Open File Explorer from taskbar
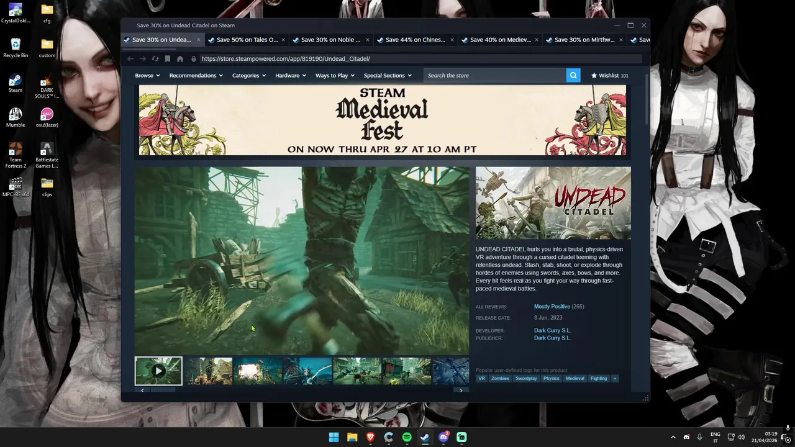Viewport: 795px width, 447px height. click(x=352, y=437)
